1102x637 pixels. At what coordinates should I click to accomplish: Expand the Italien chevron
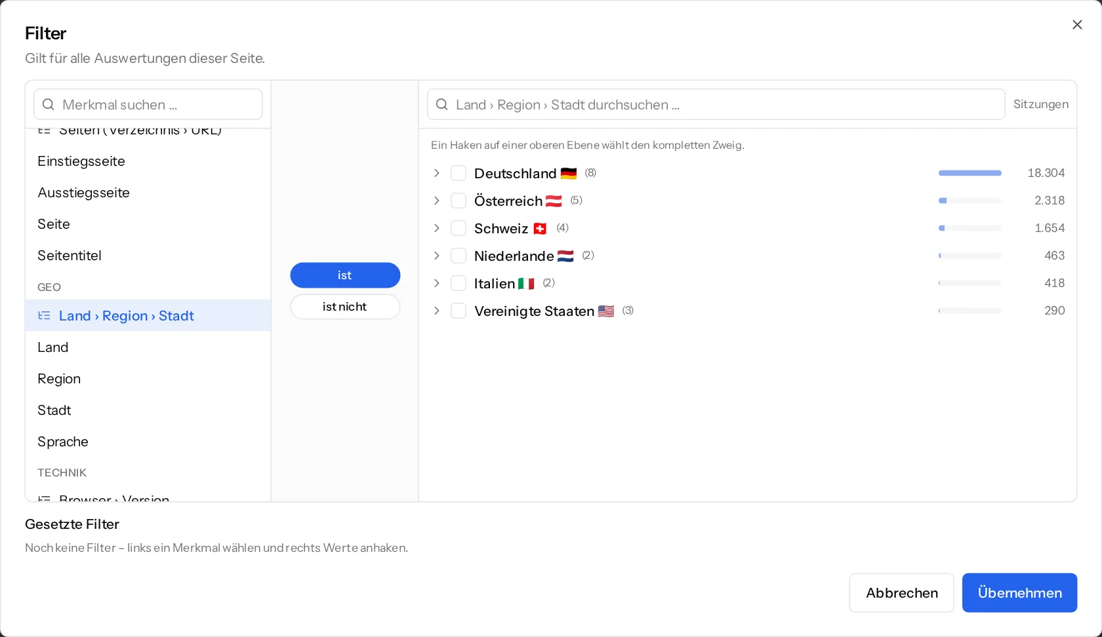click(436, 283)
